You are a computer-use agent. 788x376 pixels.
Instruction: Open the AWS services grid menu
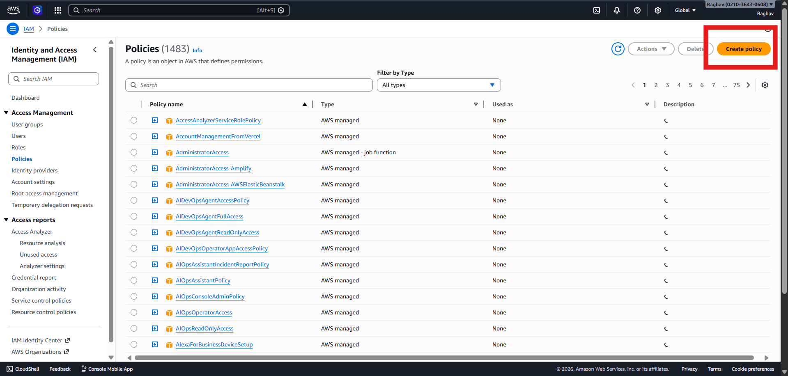pos(58,10)
